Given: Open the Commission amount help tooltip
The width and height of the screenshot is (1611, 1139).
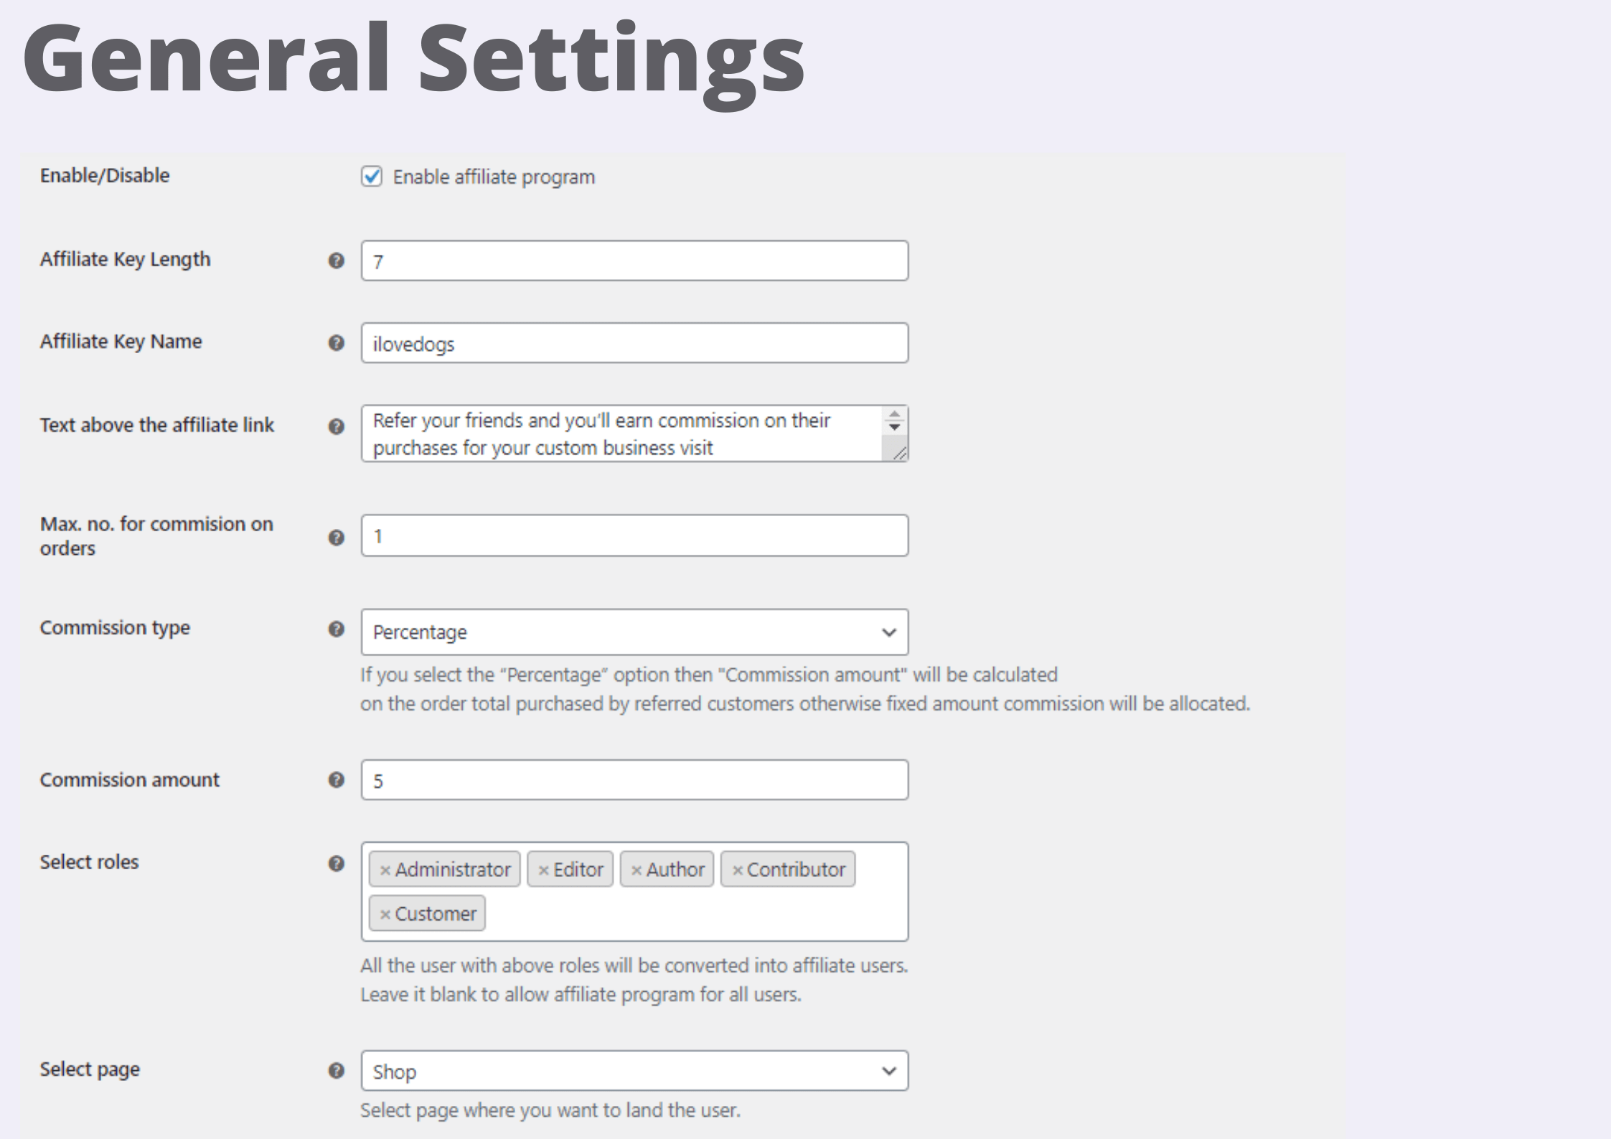Looking at the screenshot, I should (336, 780).
